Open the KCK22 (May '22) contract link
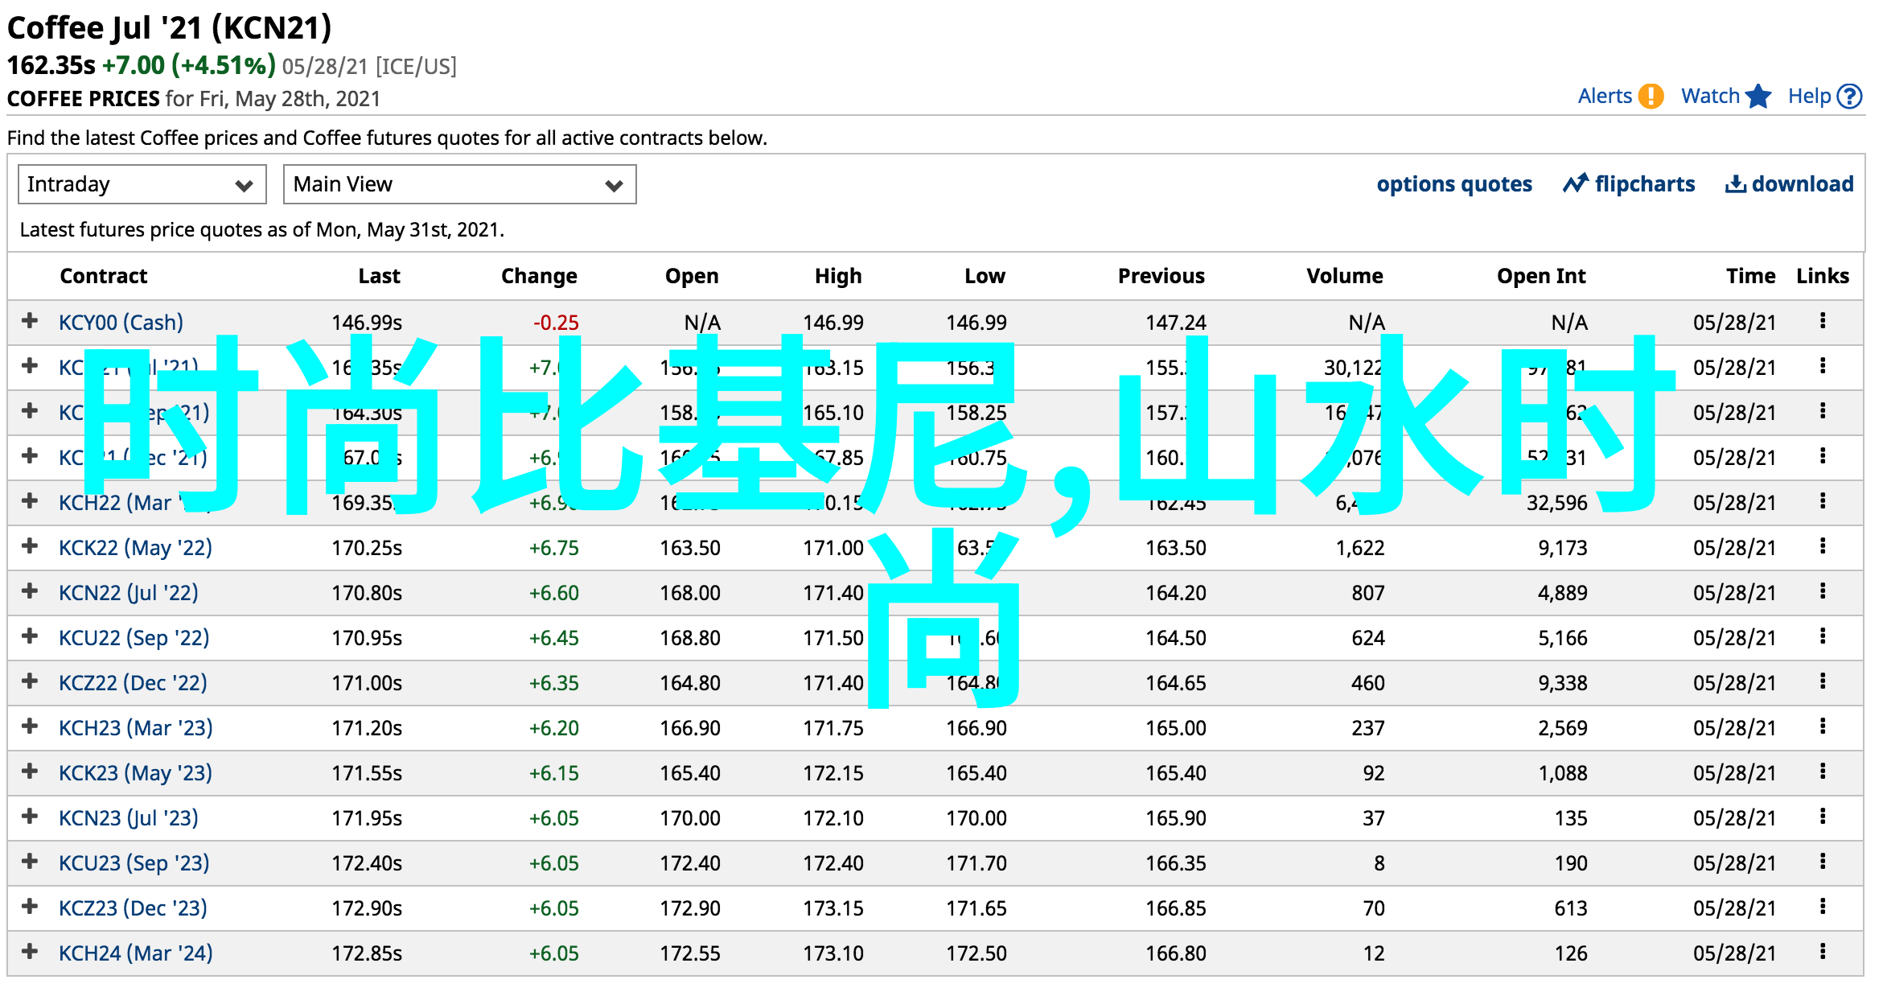Screen dimensions: 1887x996 click(135, 548)
